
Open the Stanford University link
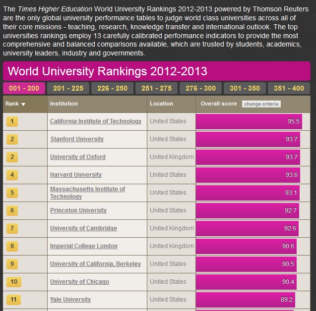click(77, 139)
